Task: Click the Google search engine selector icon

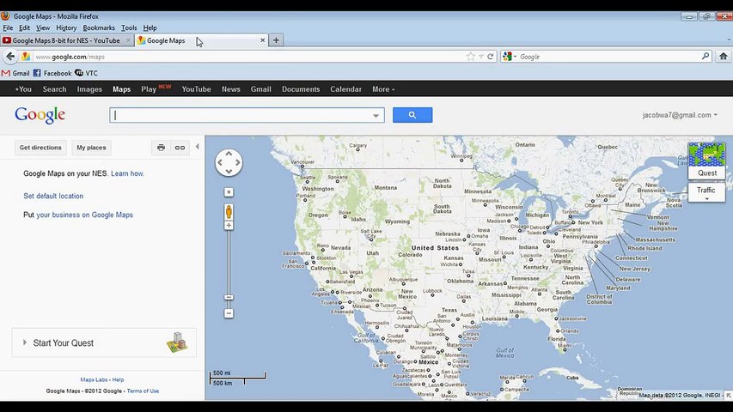Action: tap(508, 57)
